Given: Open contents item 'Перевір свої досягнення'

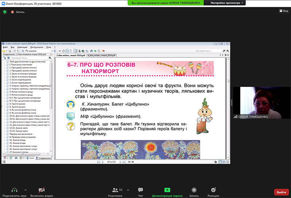Looking at the screenshot, I should coord(21,134).
